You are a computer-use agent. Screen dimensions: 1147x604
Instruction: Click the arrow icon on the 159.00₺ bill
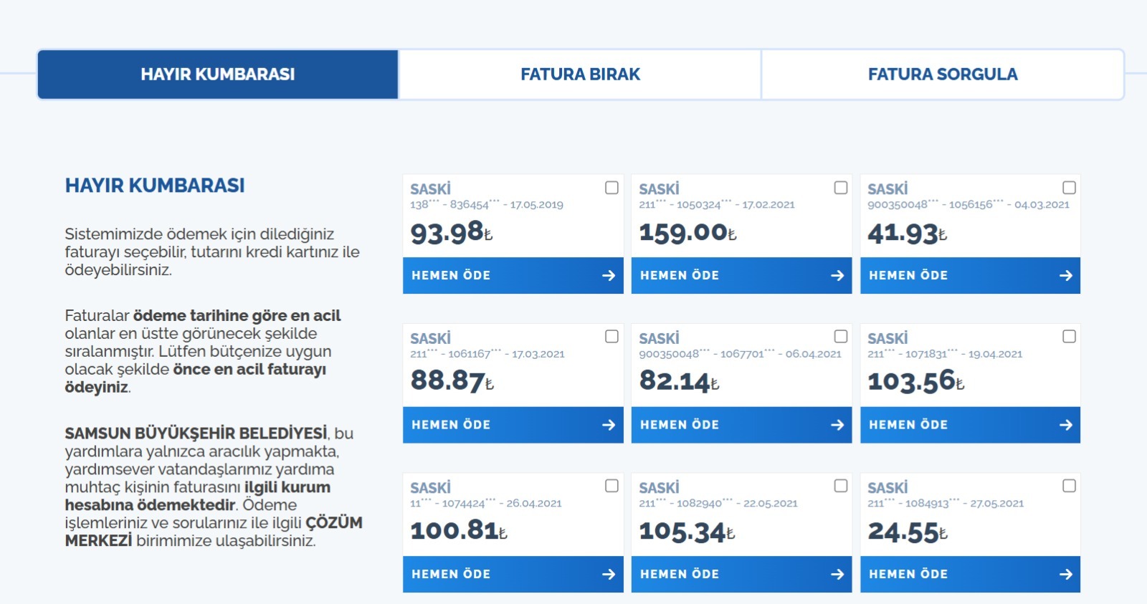tap(837, 276)
